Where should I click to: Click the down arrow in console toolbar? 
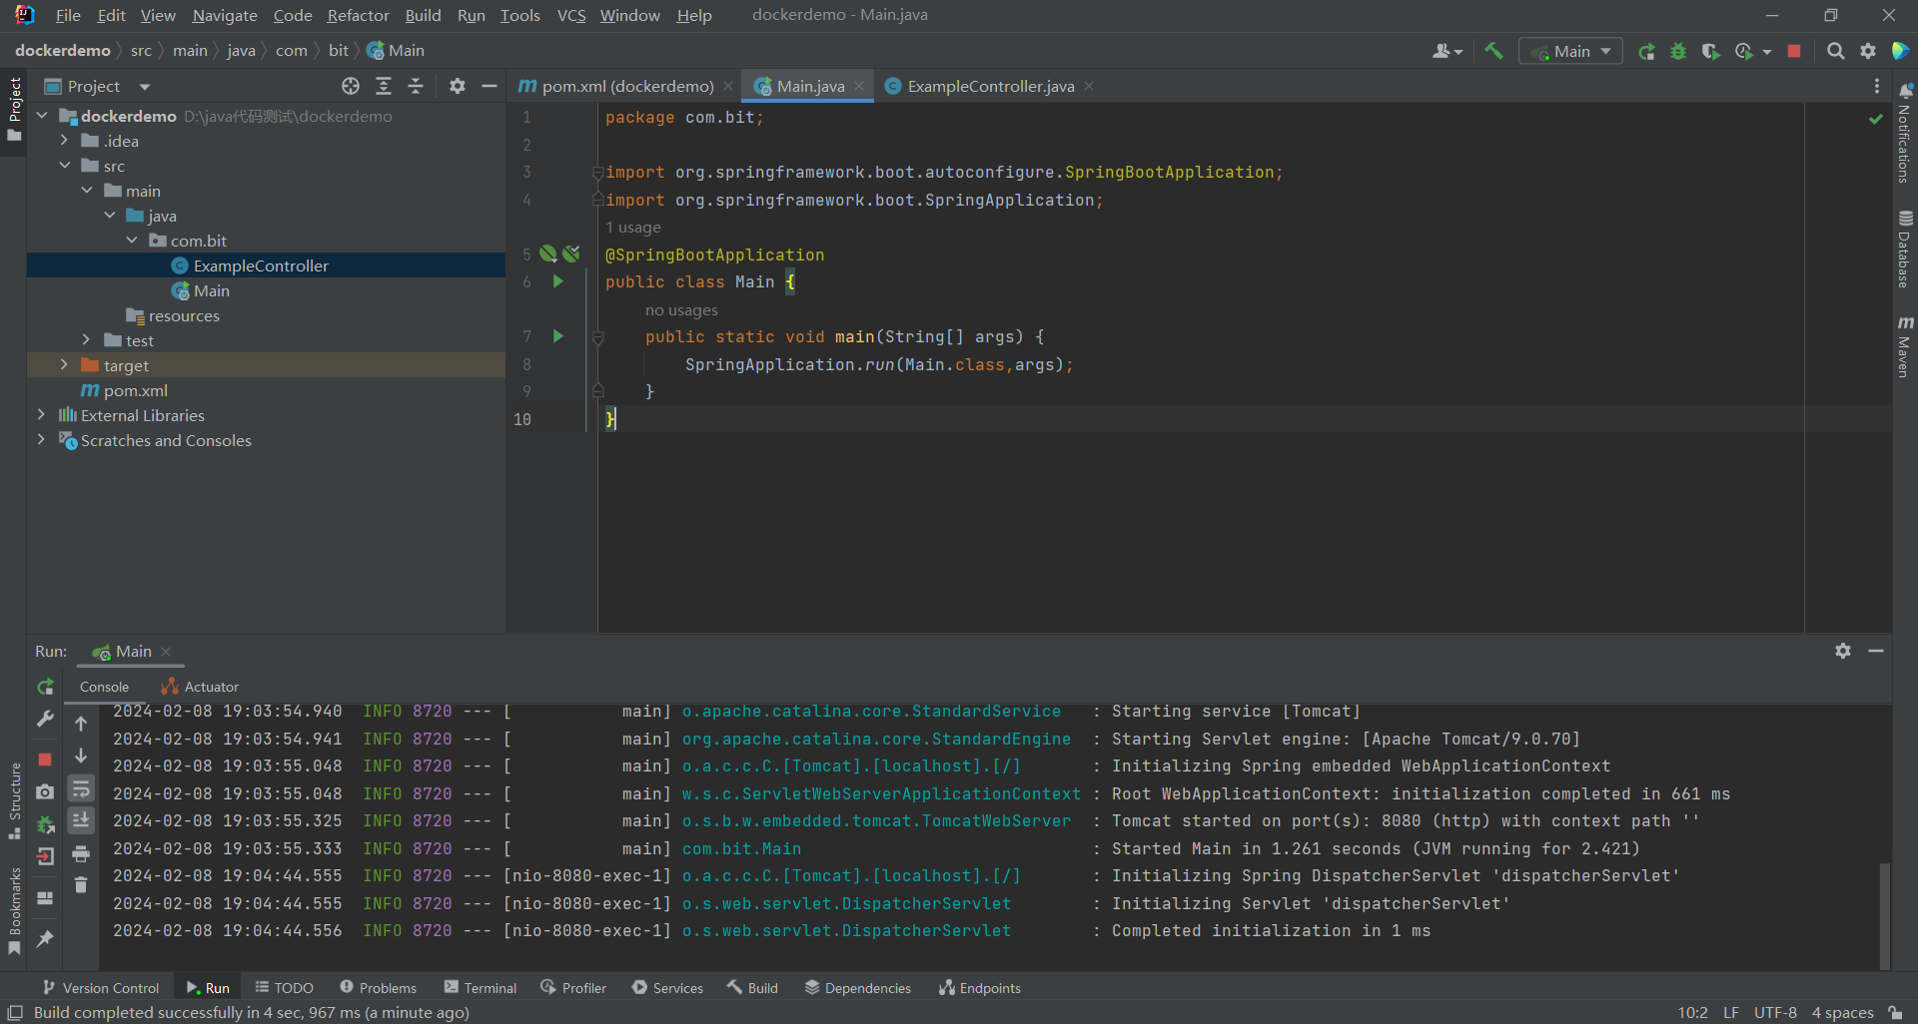81,756
